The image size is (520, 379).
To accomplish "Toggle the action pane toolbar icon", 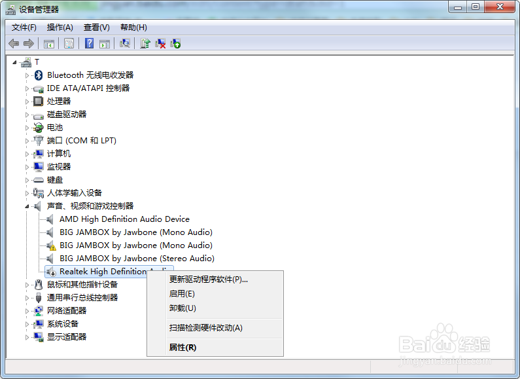I will click(105, 43).
